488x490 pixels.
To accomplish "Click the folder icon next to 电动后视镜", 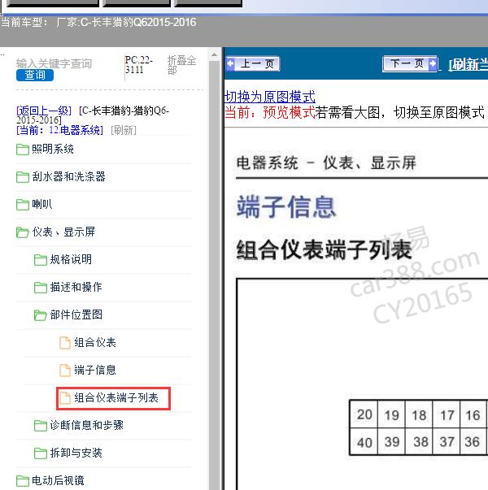I will pos(23,480).
